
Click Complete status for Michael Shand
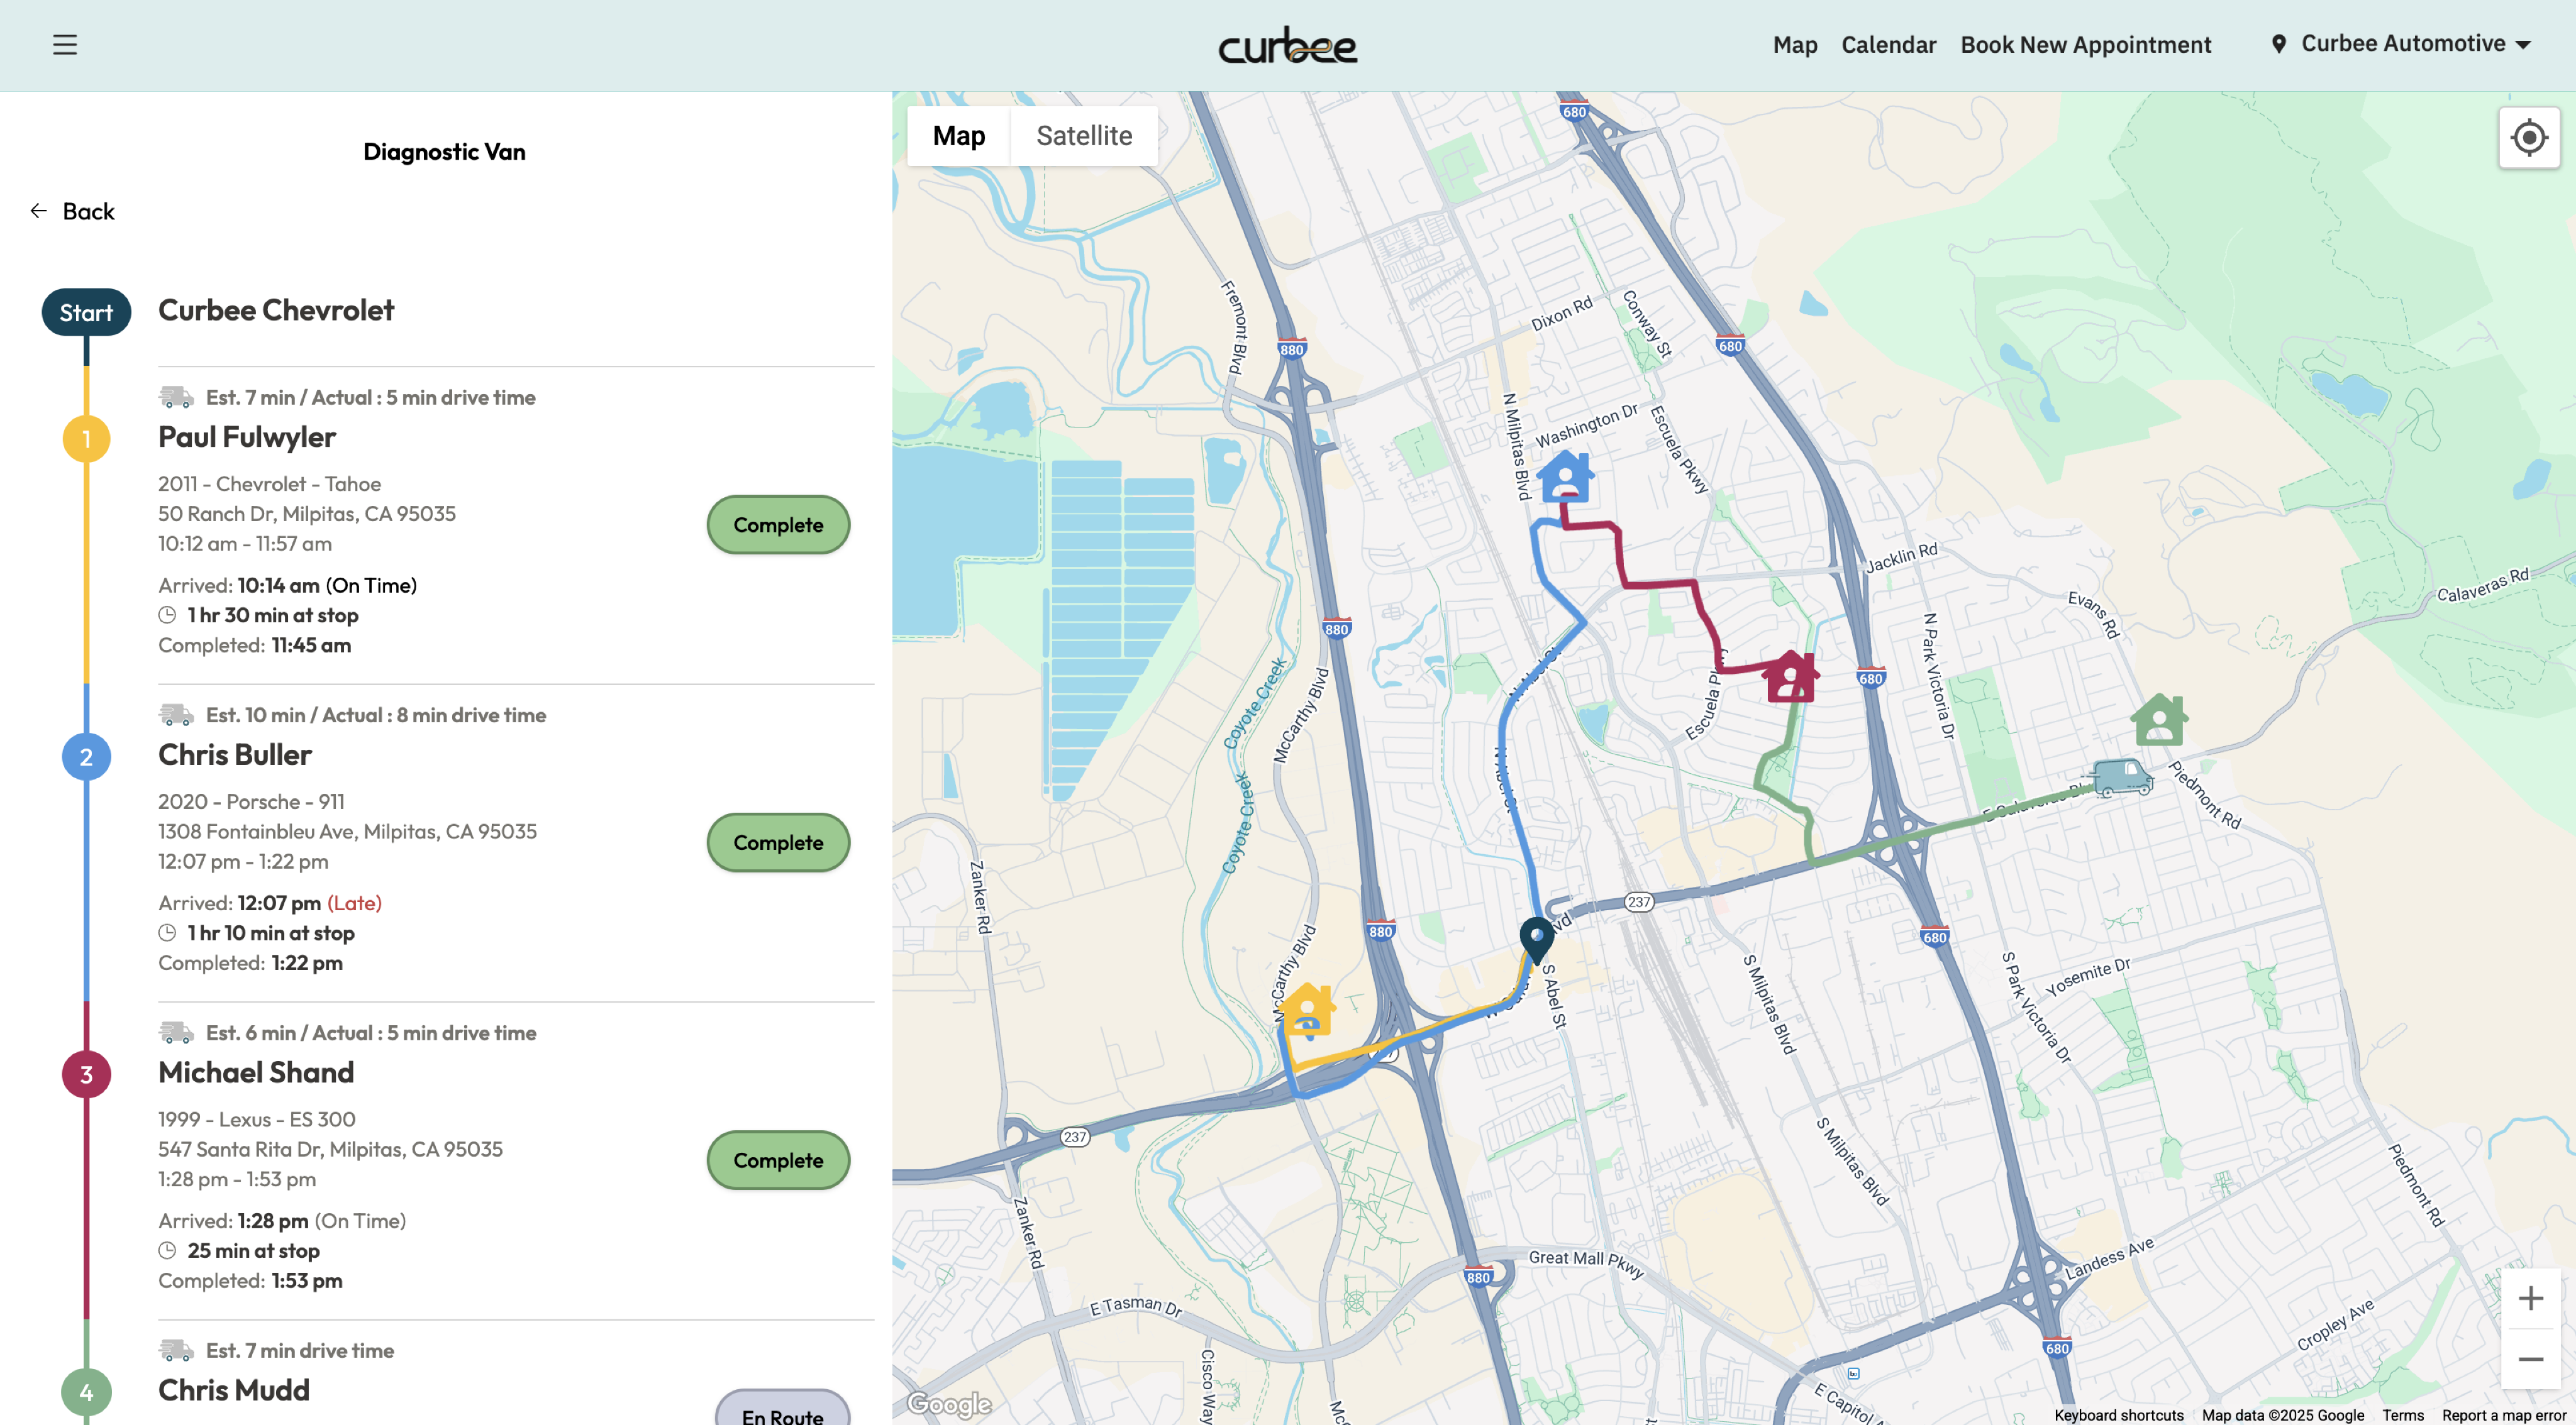[x=778, y=1160]
